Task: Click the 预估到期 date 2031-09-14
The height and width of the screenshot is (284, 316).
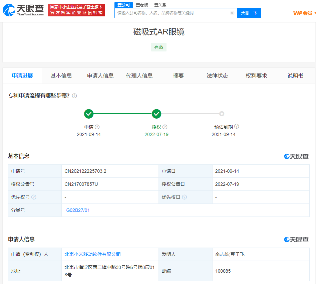Action: tap(224, 134)
